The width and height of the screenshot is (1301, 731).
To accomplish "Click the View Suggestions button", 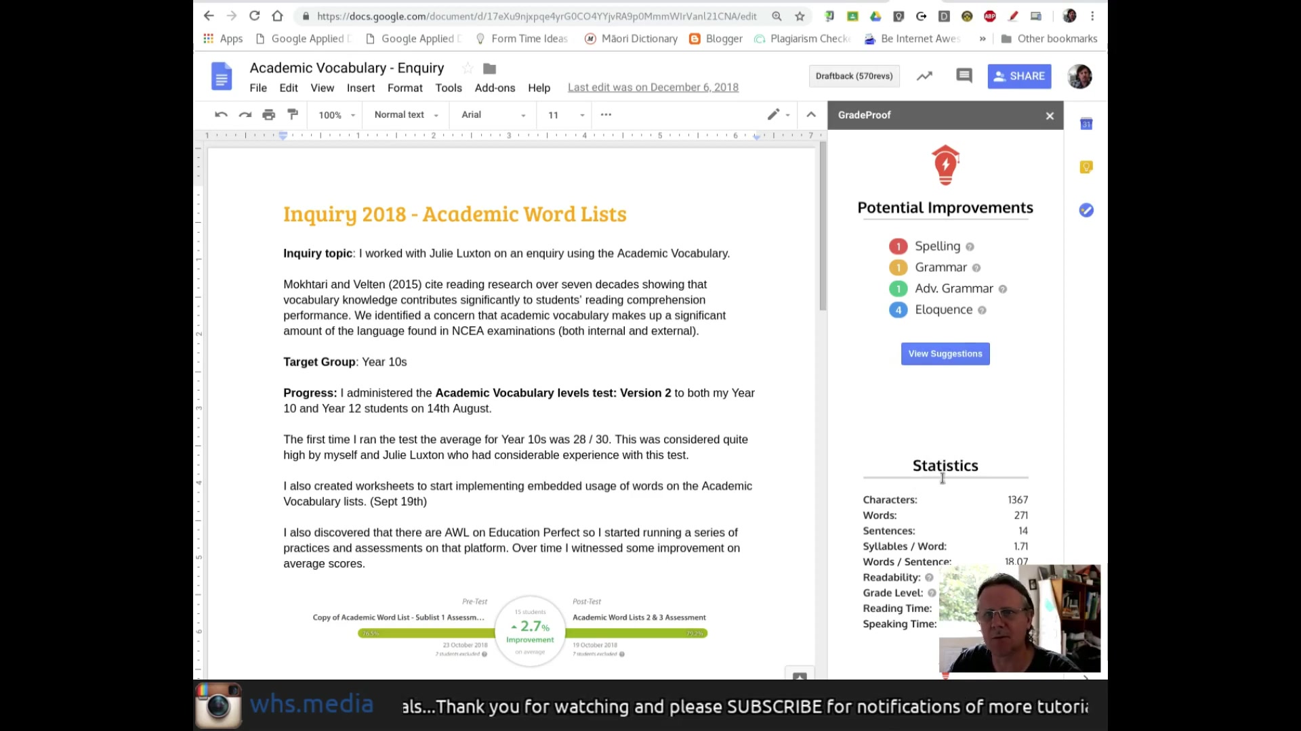I will [945, 354].
